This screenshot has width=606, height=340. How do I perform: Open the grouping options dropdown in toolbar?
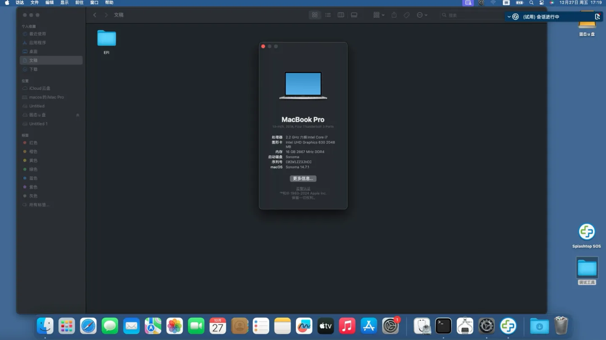click(378, 15)
